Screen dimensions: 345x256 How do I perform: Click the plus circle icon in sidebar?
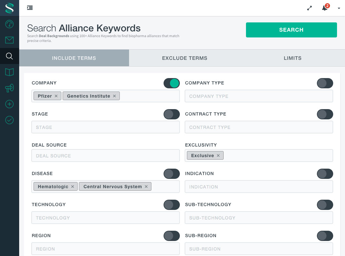click(x=10, y=104)
